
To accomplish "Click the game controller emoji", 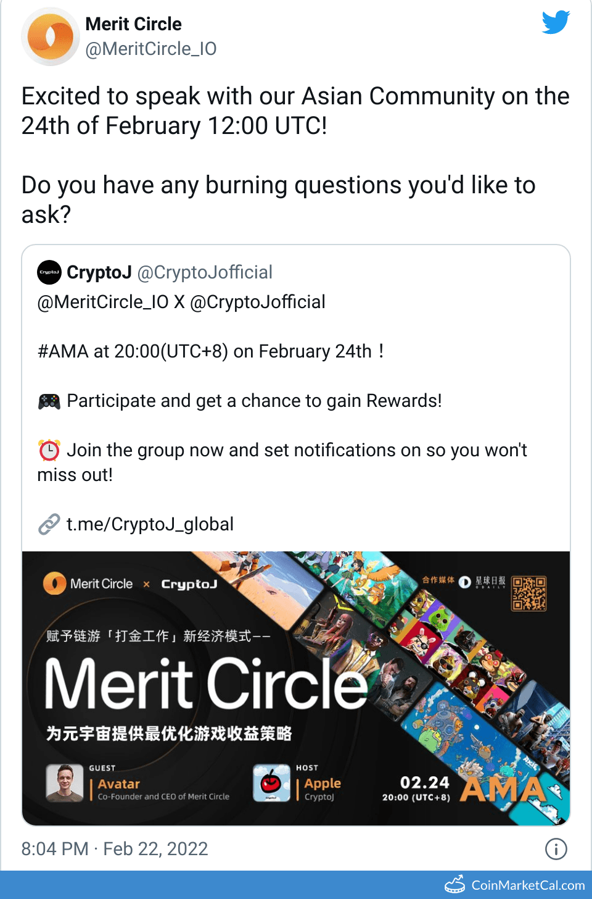I will 49,401.
